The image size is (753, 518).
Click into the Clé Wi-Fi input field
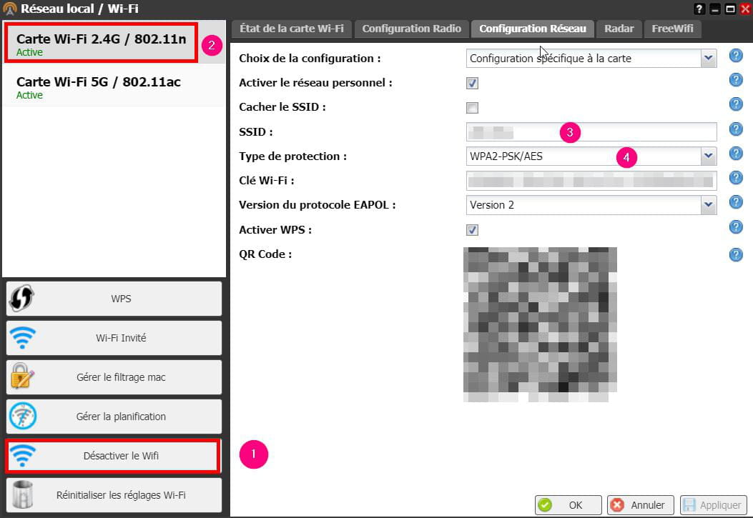pos(591,180)
